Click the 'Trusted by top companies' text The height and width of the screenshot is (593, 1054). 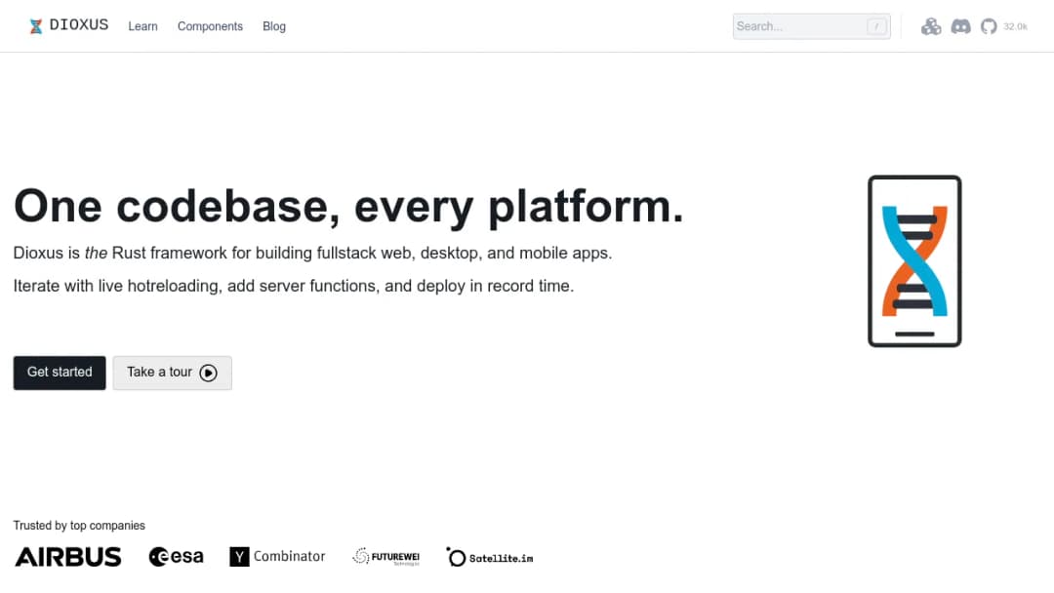(79, 525)
